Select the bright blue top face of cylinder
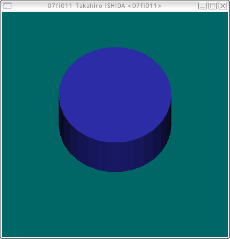 pos(115,94)
